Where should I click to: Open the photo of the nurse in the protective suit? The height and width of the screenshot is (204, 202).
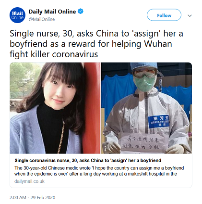click(147, 108)
